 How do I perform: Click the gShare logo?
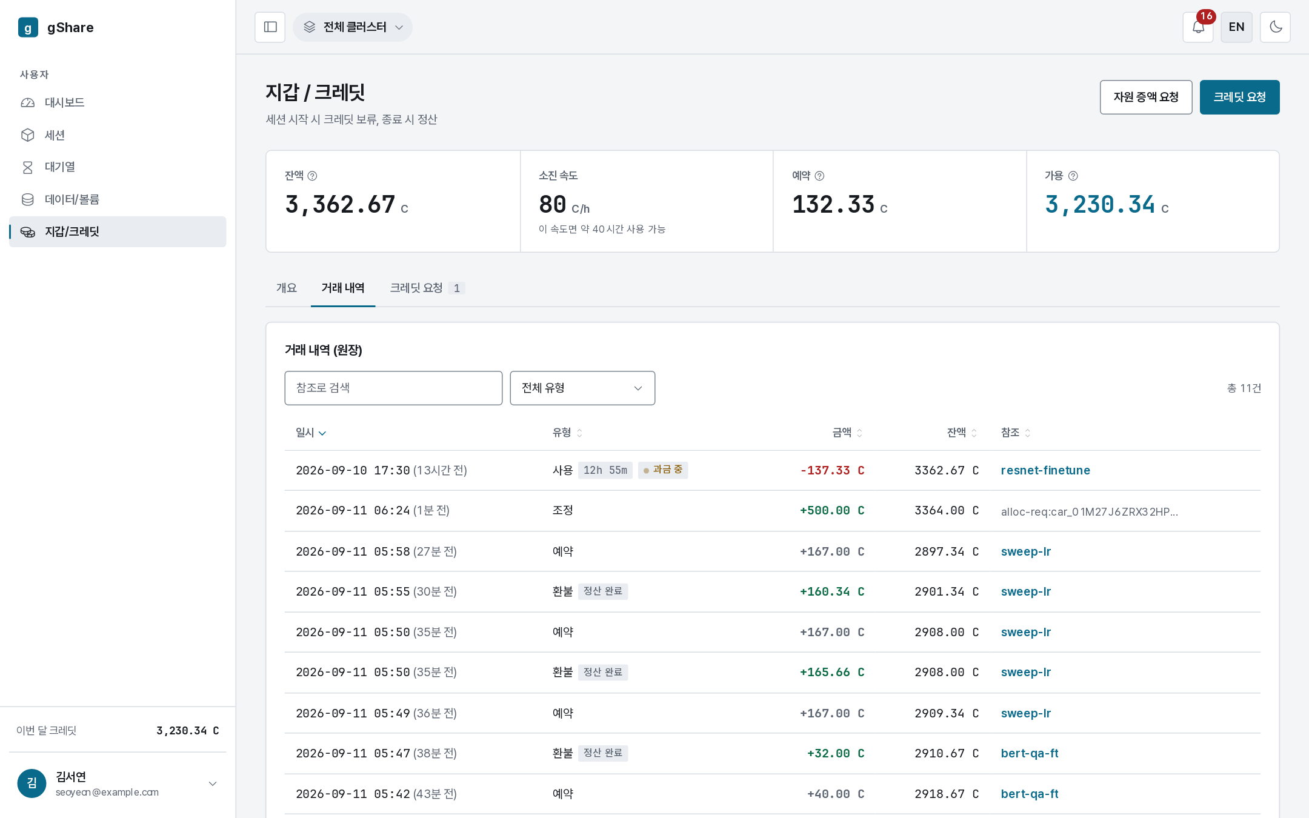click(x=56, y=27)
